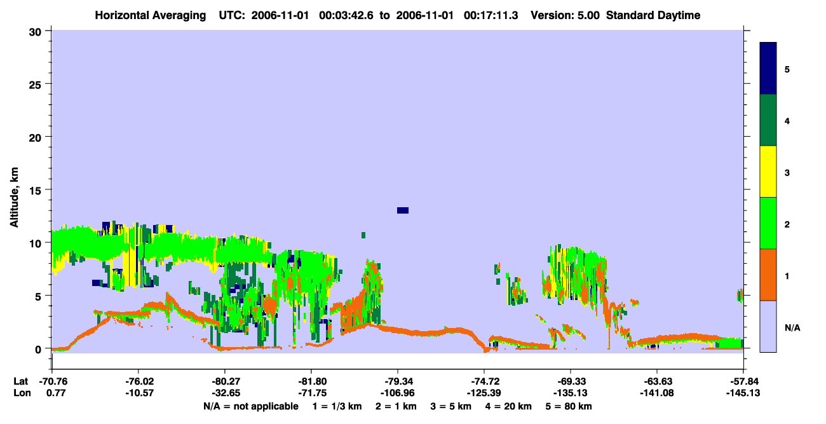
Task: Click legend text '5 = 80 km'
Action: tap(569, 406)
